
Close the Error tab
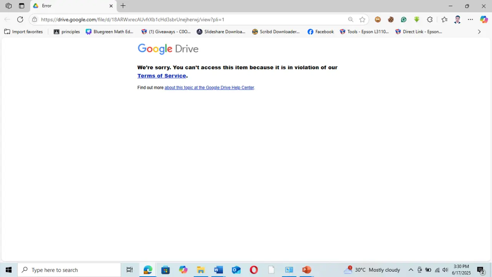tap(111, 6)
